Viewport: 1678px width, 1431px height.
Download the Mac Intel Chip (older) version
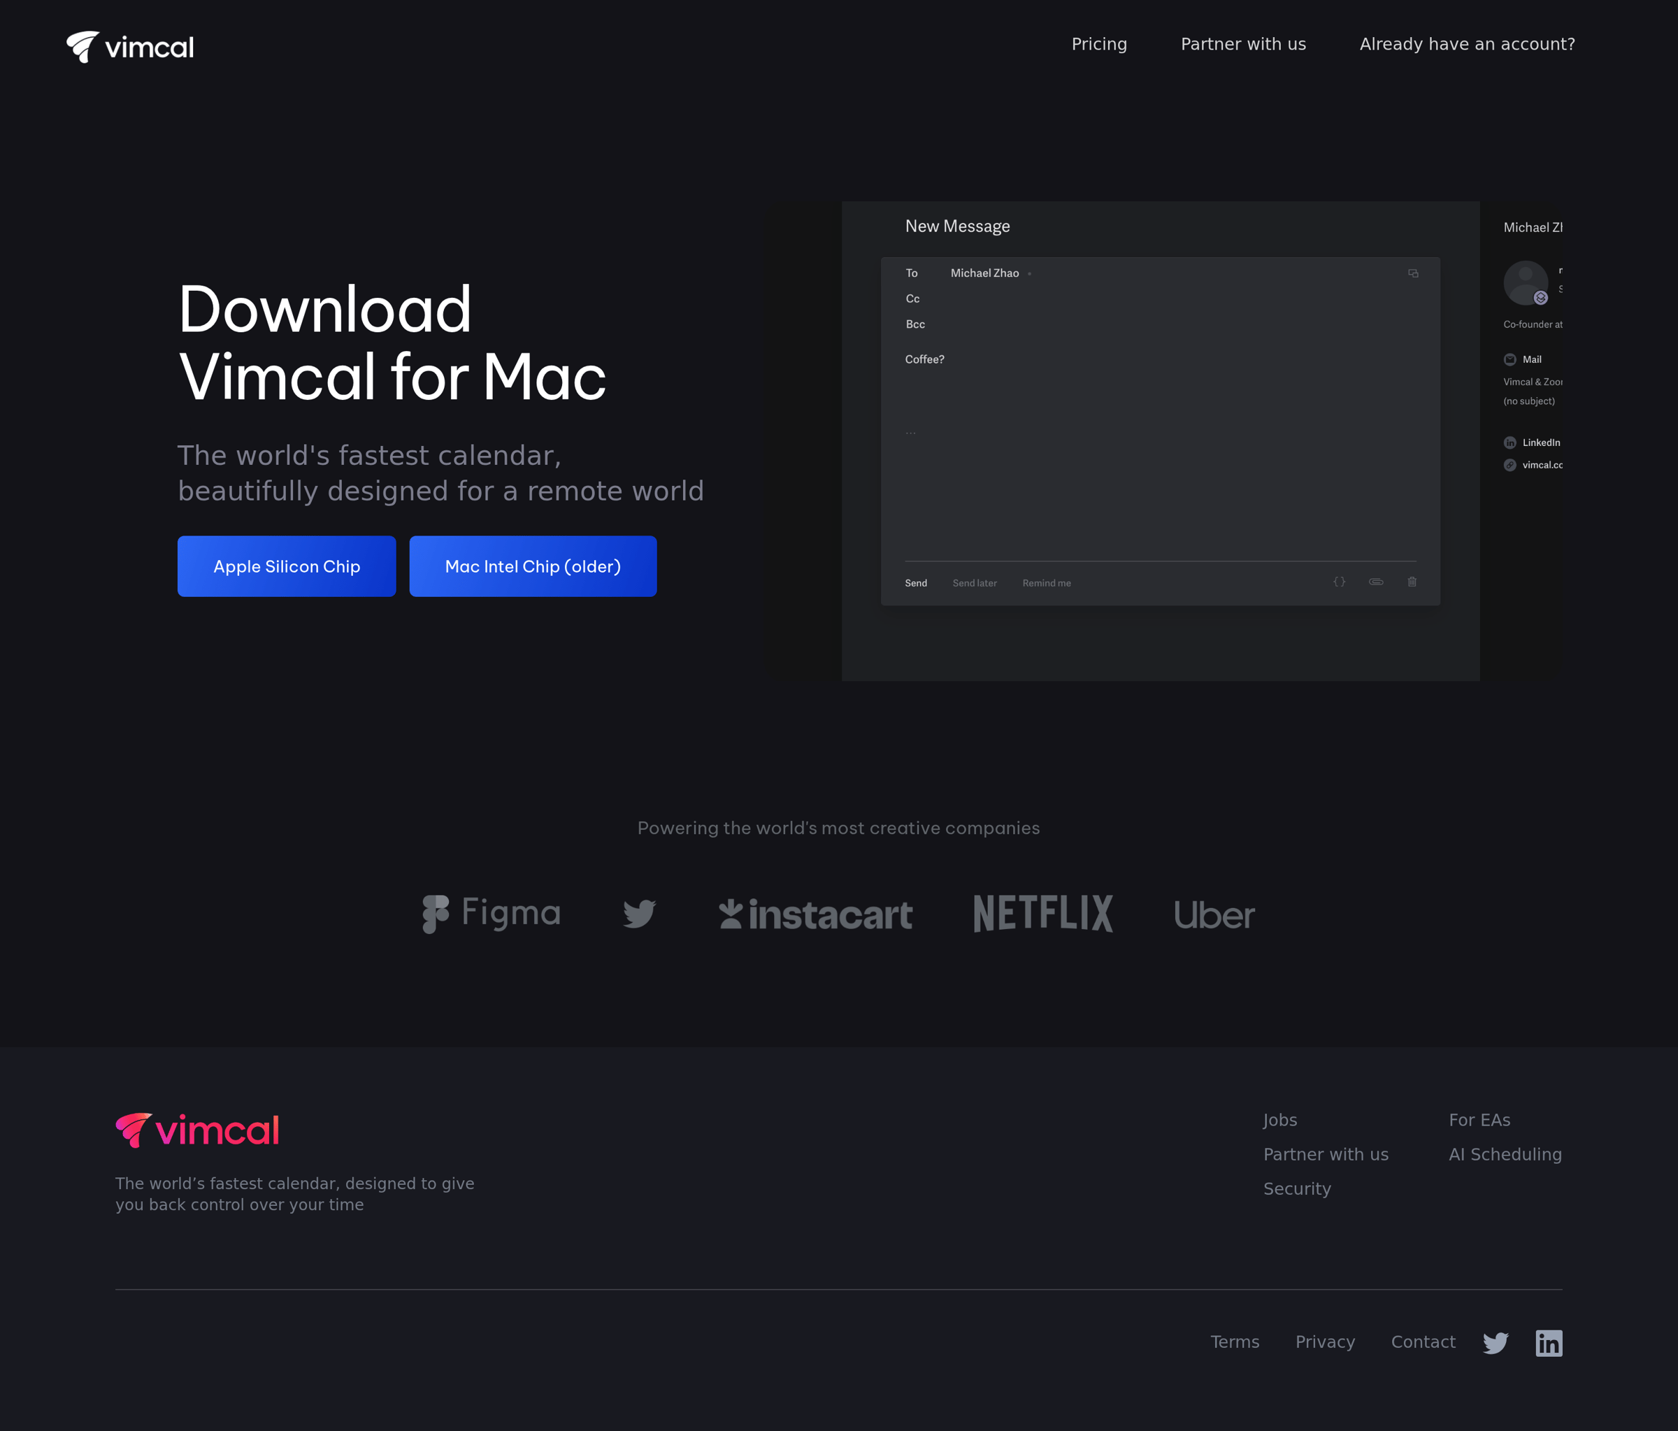point(533,566)
